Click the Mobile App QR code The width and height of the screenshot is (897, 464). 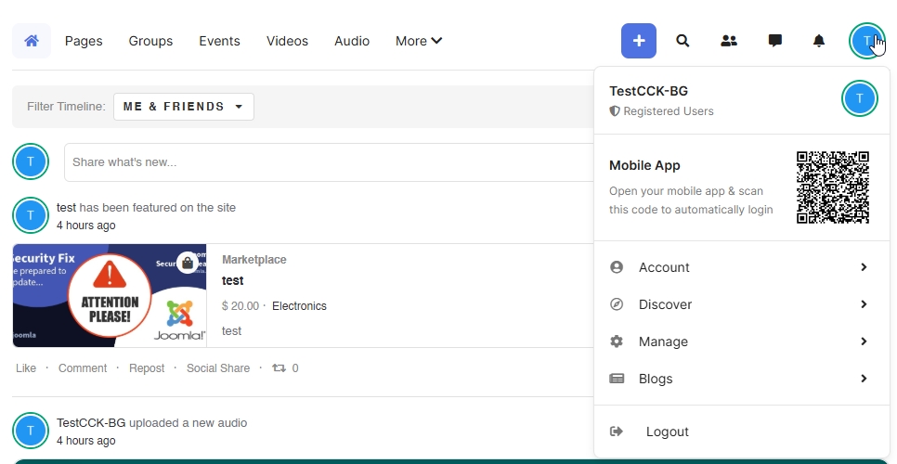(833, 187)
